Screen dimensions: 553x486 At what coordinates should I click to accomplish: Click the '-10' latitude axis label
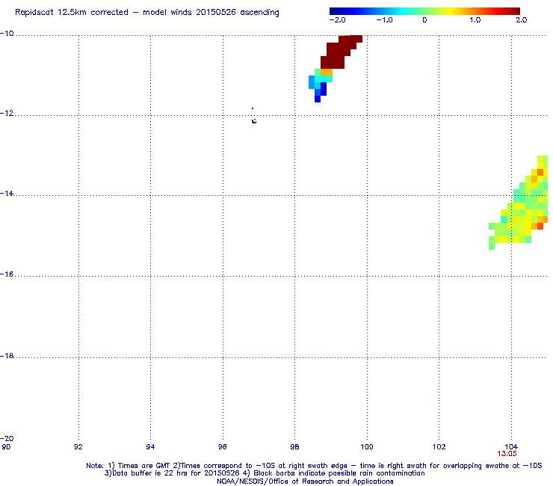coord(7,34)
